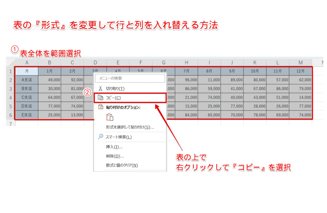Select column B header

50,62
